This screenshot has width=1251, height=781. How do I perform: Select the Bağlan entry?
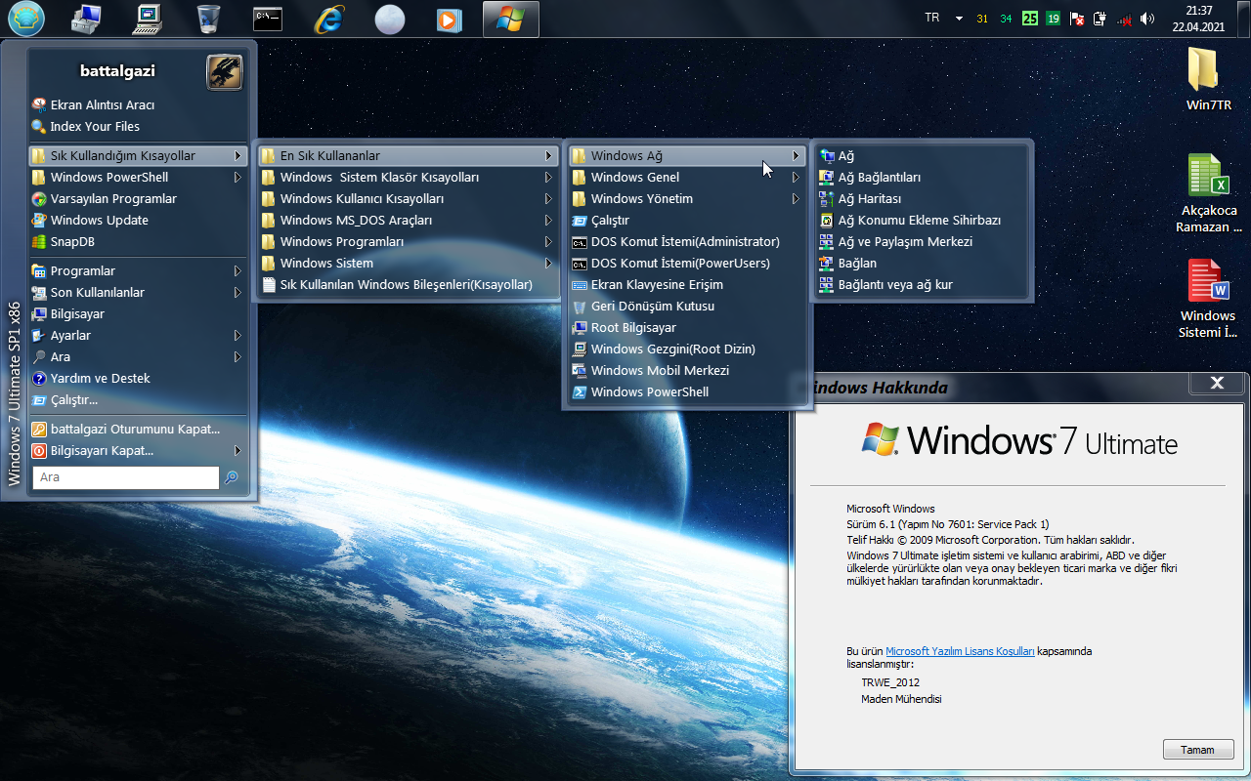click(922, 263)
